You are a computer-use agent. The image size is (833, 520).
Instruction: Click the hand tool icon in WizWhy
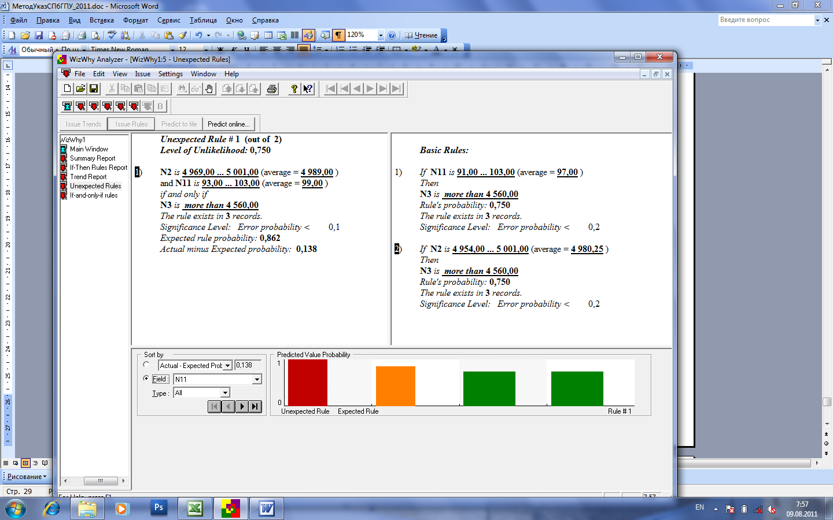(209, 88)
